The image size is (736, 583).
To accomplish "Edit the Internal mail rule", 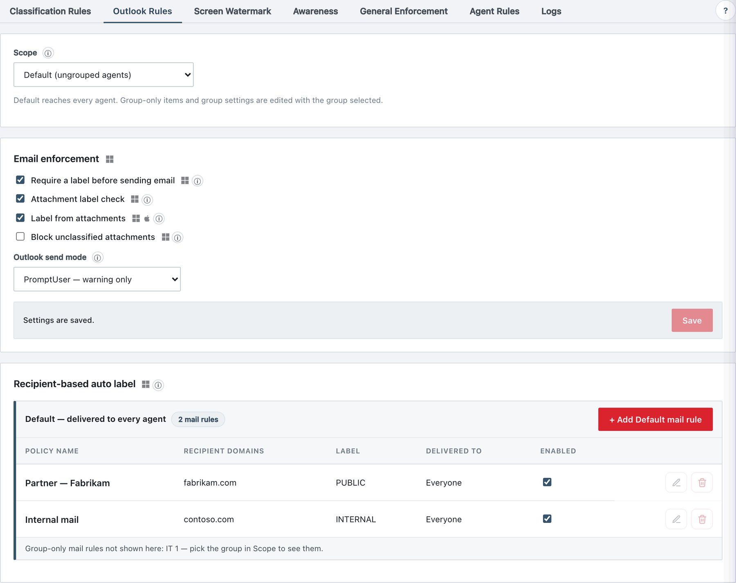I will click(x=676, y=519).
